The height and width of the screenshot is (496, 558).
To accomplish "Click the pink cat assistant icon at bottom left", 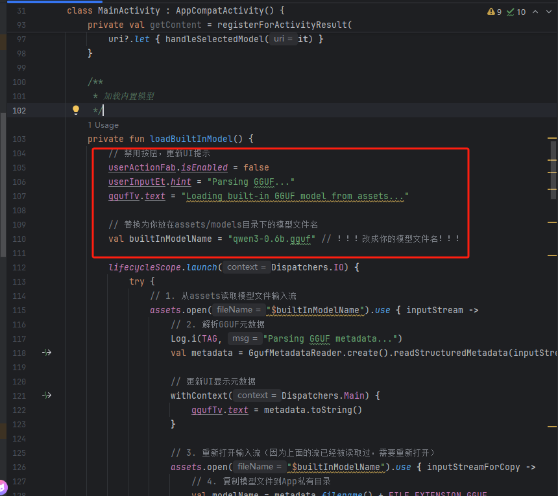I will (x=3, y=486).
